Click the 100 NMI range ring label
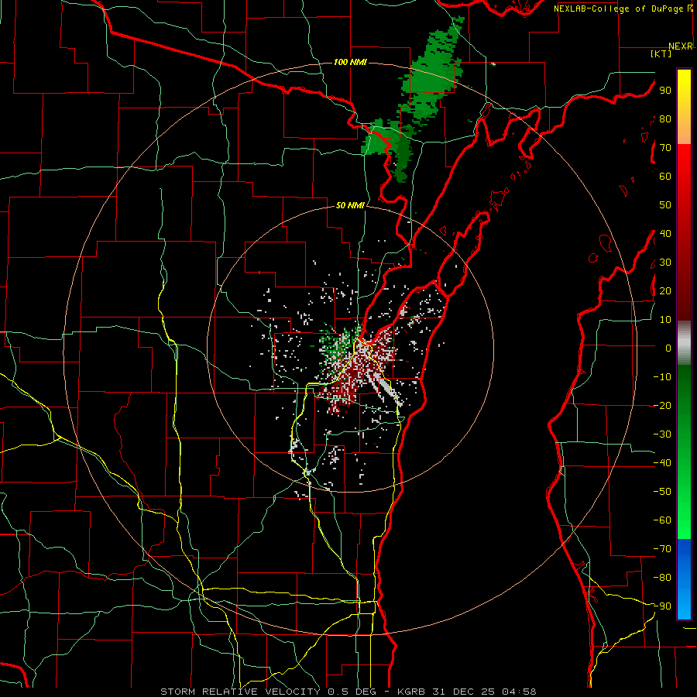This screenshot has height=697, width=697. (350, 62)
